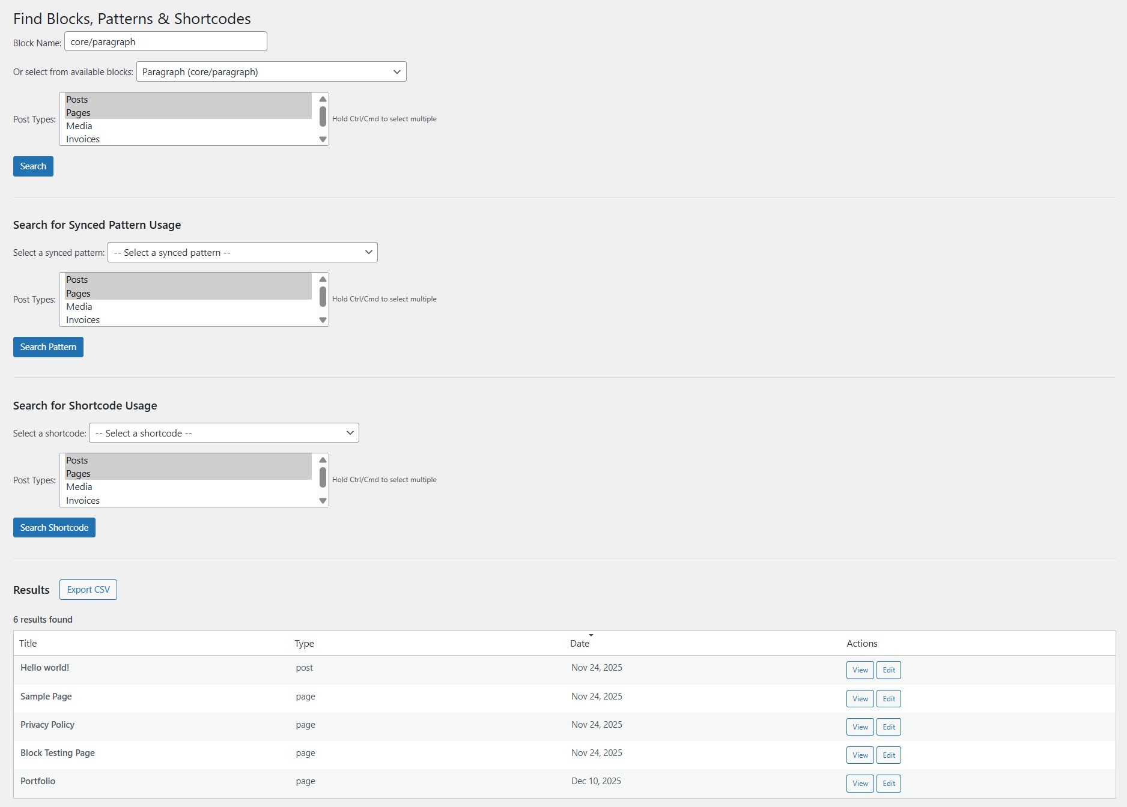Screen dimensions: 1127x807
Task: Click scroll-up arrow in shortcode Post Types list
Action: (x=323, y=460)
